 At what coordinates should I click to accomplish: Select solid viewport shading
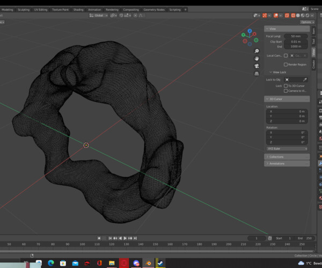coord(298,16)
